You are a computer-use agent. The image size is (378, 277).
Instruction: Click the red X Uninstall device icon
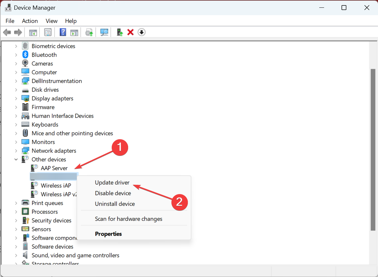coord(130,32)
